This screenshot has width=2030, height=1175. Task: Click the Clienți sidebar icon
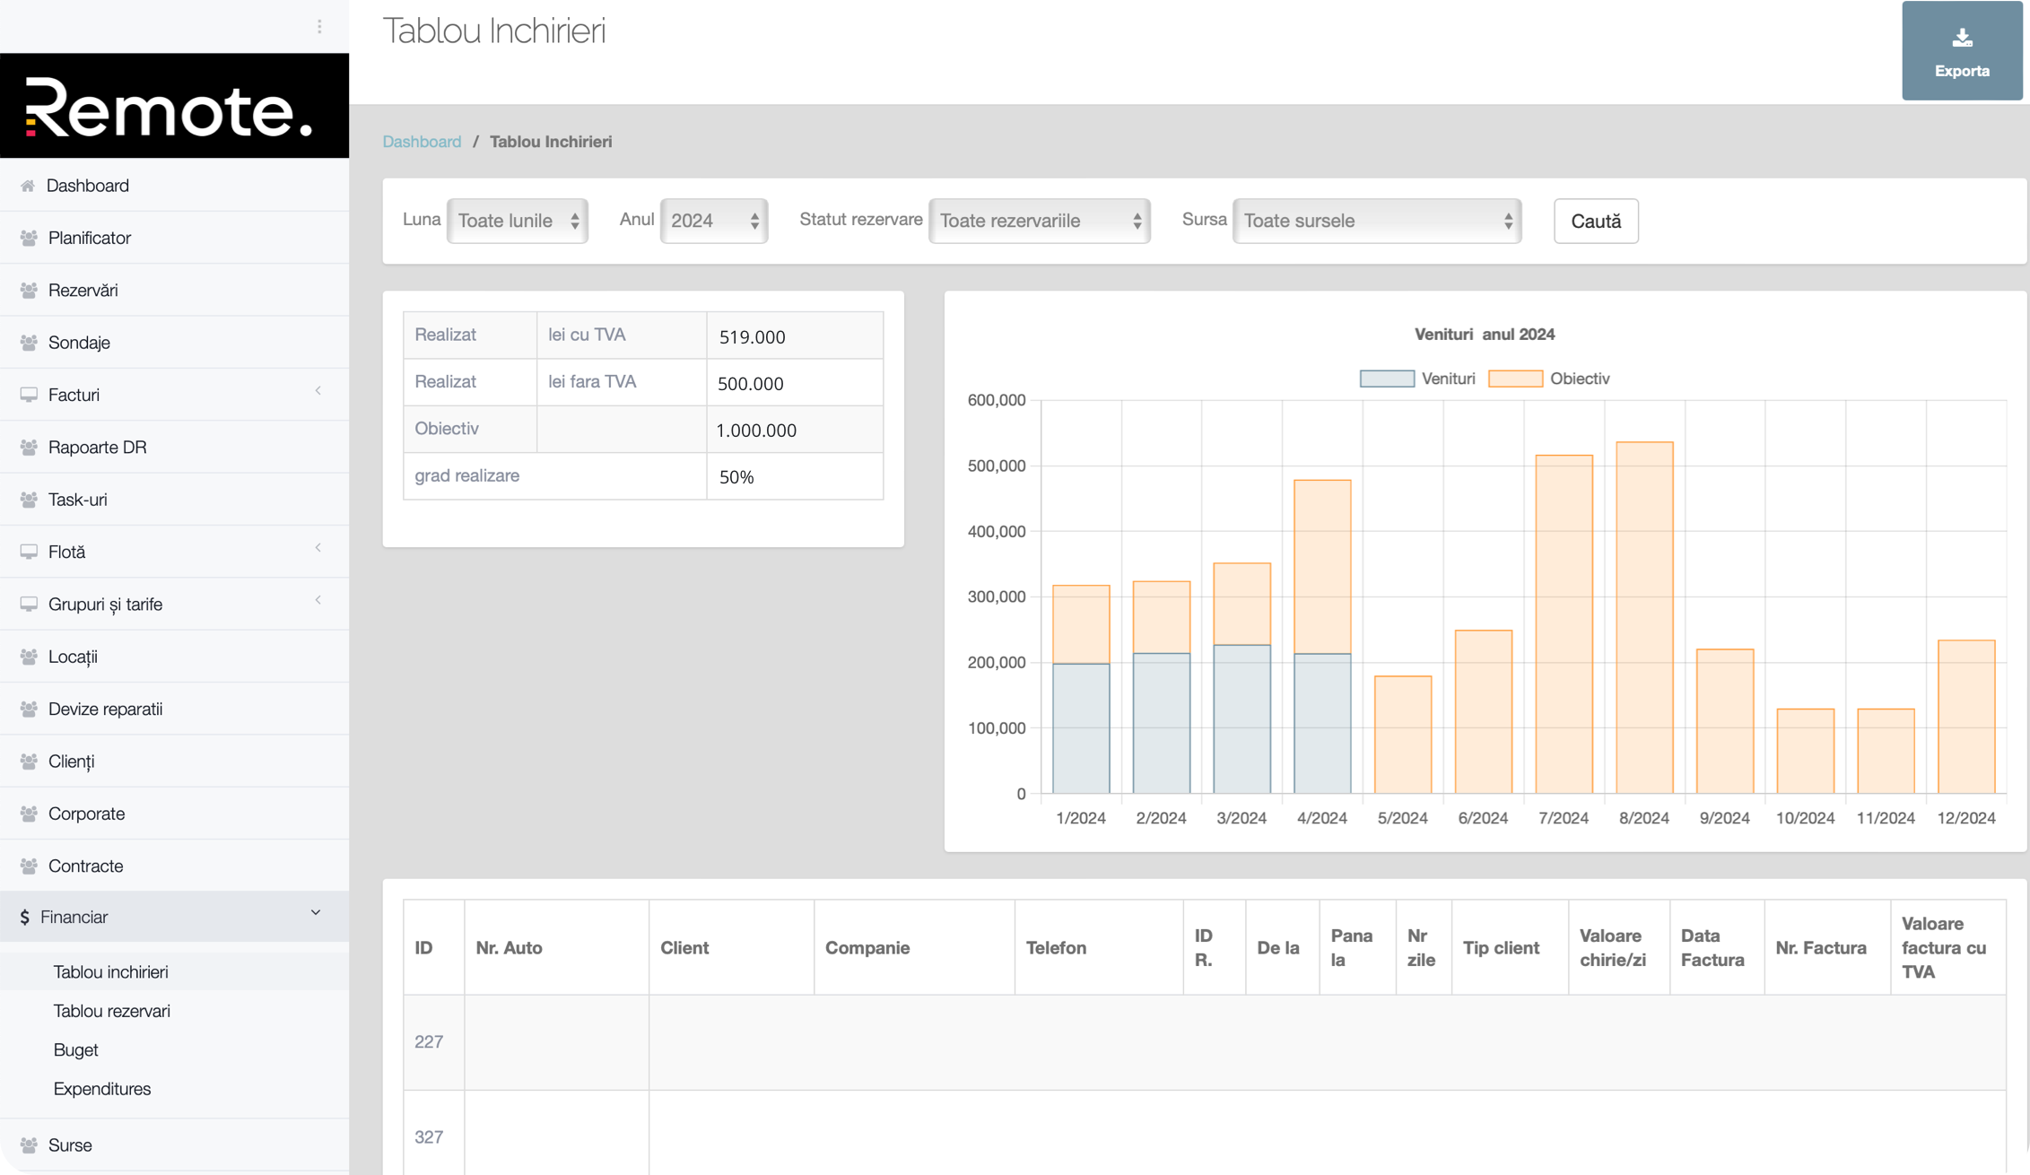point(29,761)
